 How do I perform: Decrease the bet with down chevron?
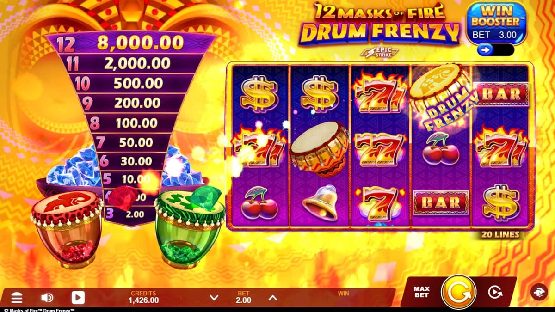click(214, 298)
